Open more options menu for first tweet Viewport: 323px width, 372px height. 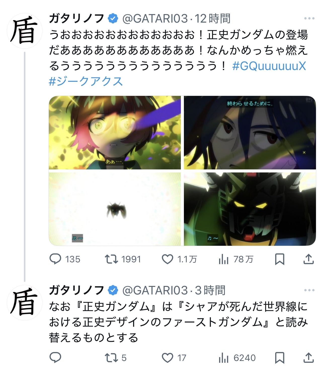click(309, 18)
